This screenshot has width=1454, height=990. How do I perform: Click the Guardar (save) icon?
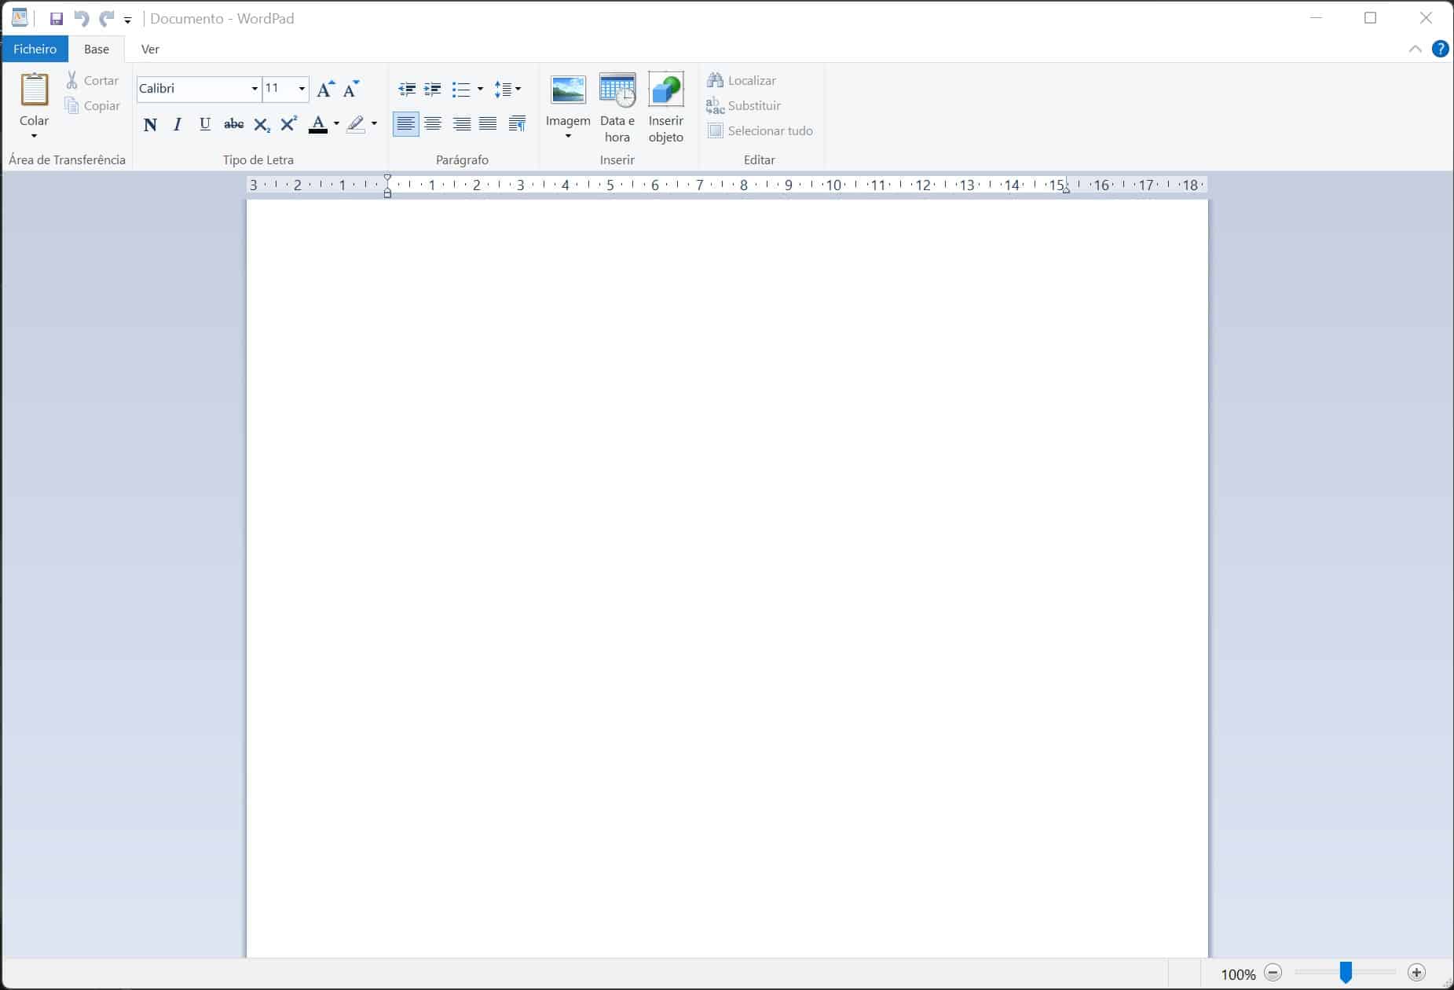pos(56,18)
